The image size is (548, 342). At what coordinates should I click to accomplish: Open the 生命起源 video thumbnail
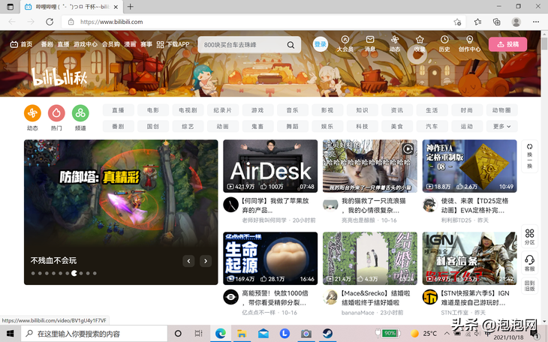point(270,258)
